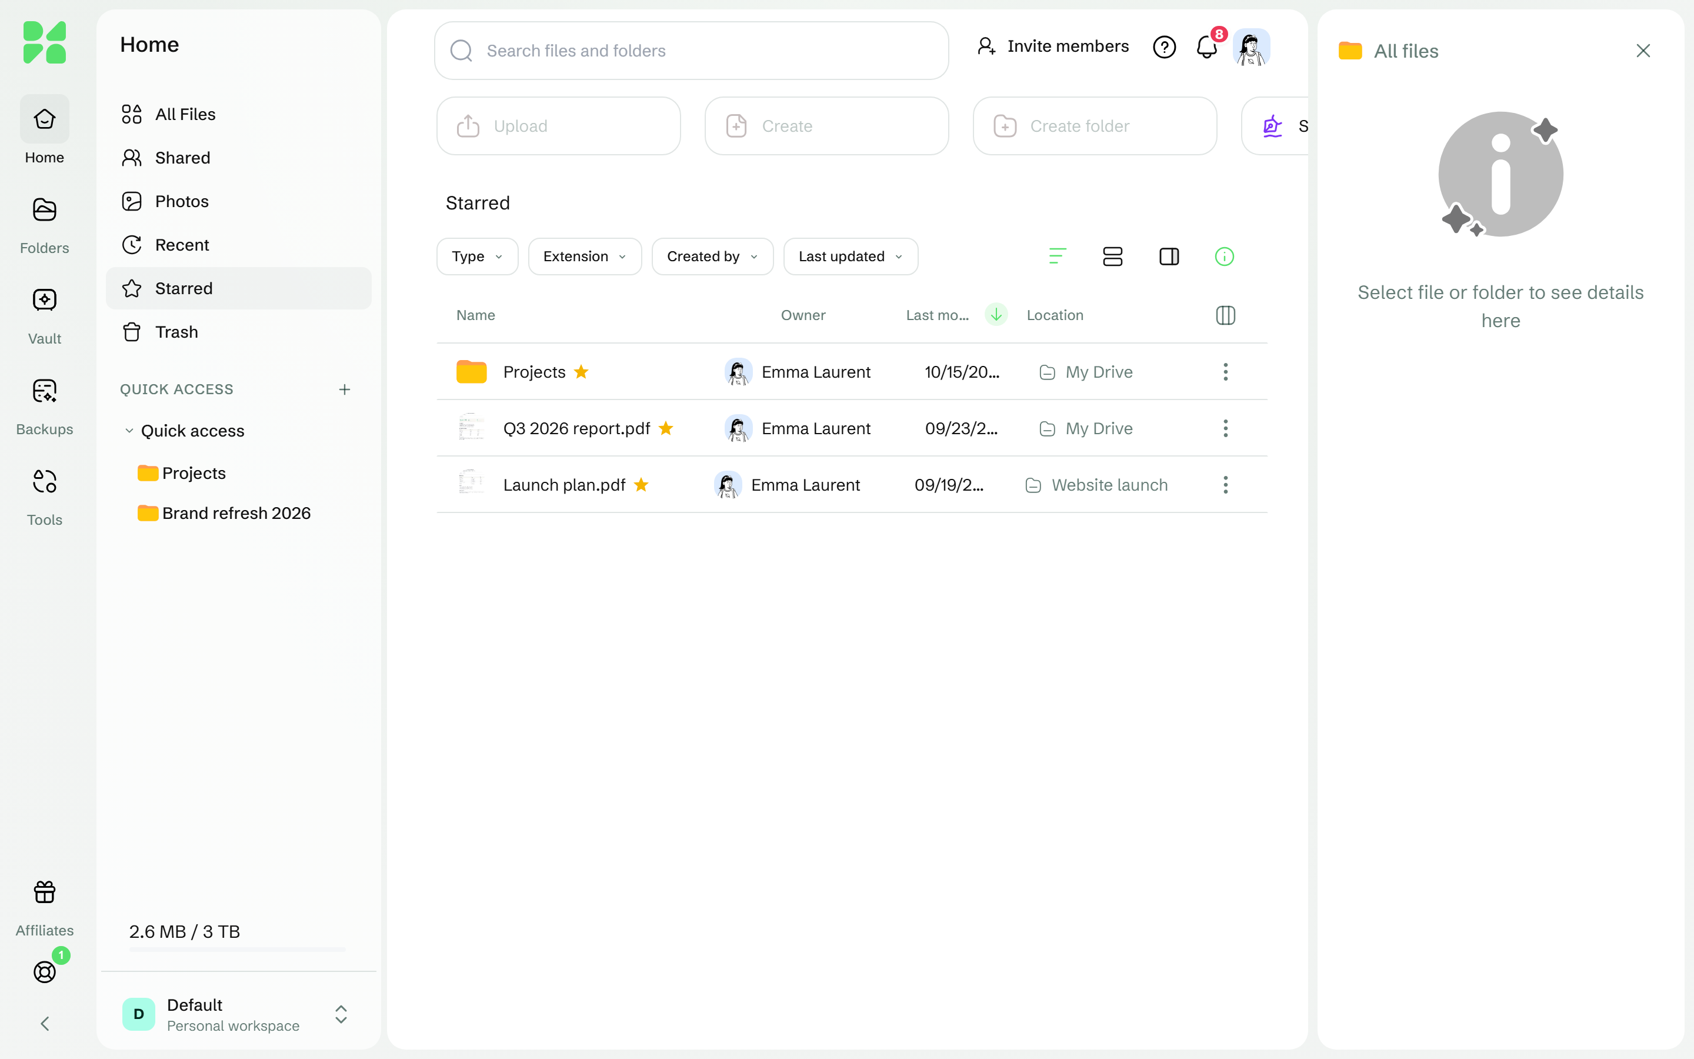The image size is (1694, 1059).
Task: Open the Last updated filter dropdown
Action: (851, 257)
